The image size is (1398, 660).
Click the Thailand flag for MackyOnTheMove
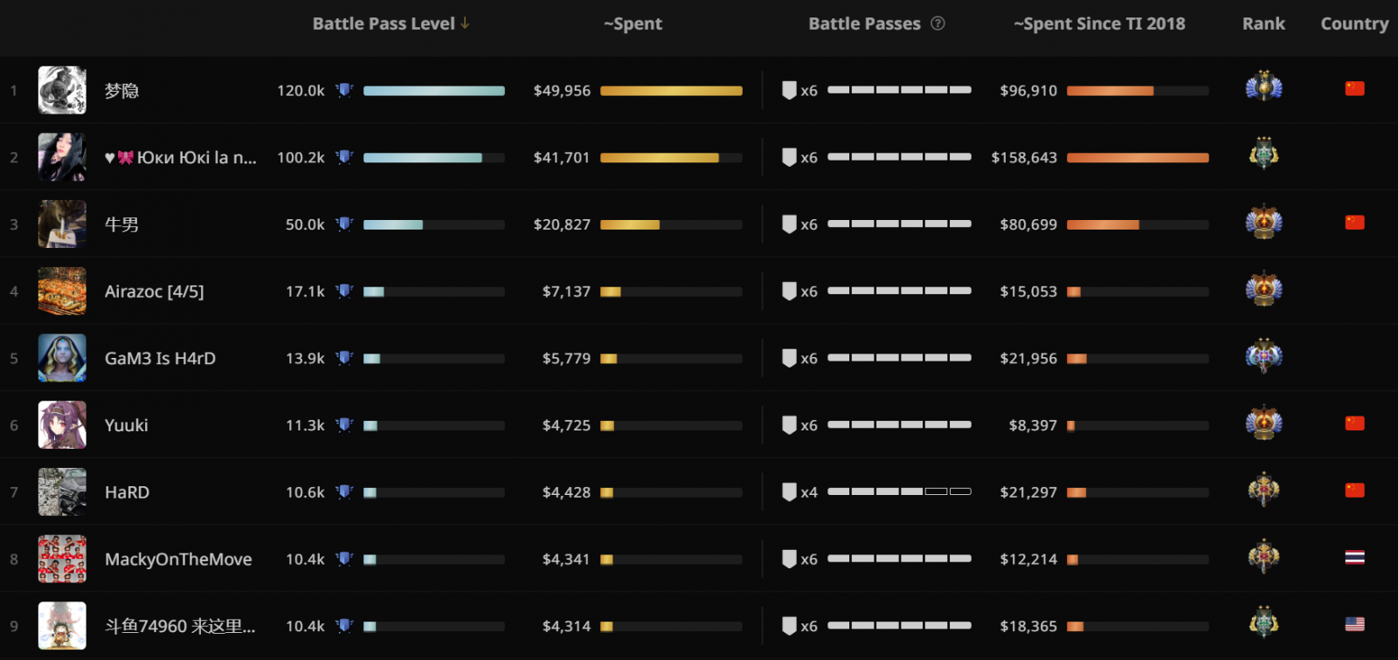click(1354, 558)
